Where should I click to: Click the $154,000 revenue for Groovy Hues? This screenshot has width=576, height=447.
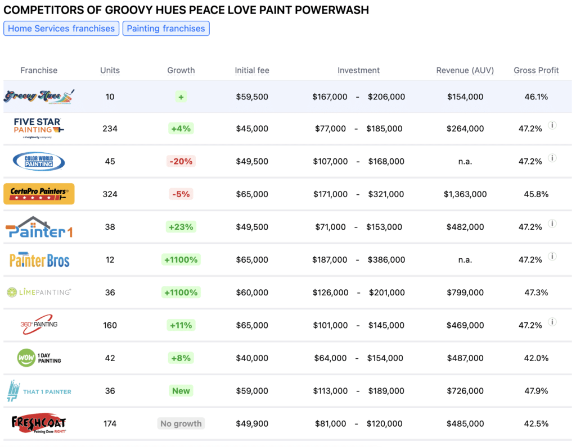coord(465,97)
